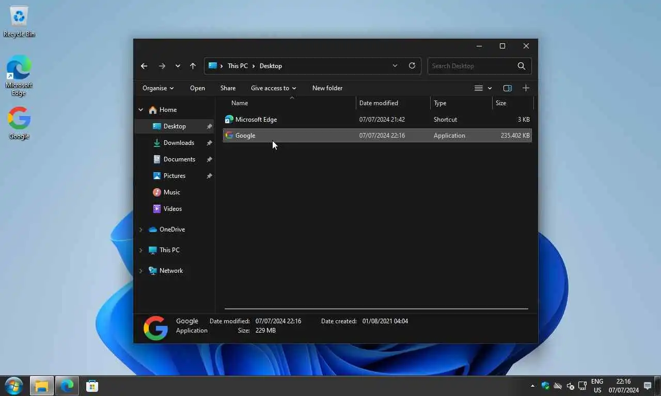Click the pin icon beside Pictures
Viewport: 661px width, 396px height.
coord(209,176)
